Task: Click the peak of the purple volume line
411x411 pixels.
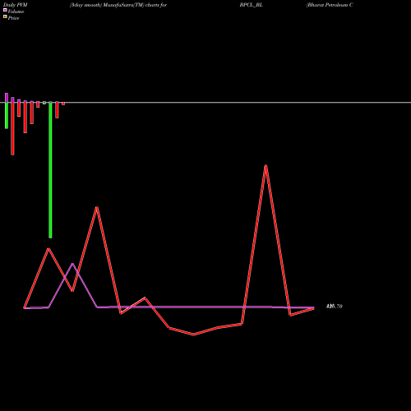Action: click(x=72, y=264)
